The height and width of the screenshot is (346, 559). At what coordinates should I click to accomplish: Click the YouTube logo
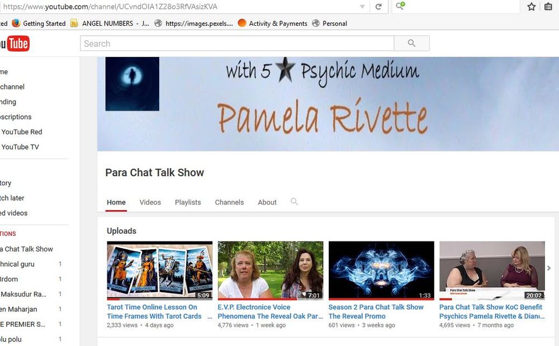pos(15,44)
